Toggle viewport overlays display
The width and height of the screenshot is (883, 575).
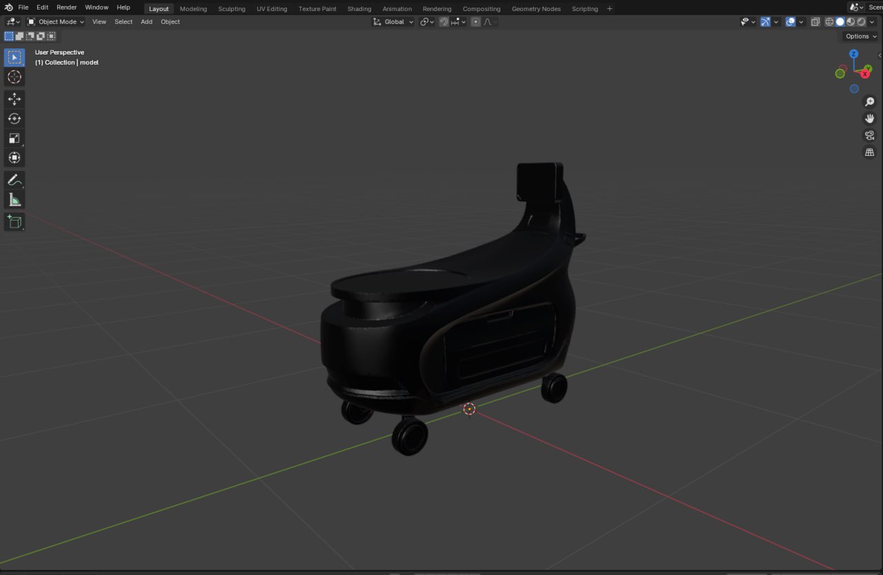791,21
